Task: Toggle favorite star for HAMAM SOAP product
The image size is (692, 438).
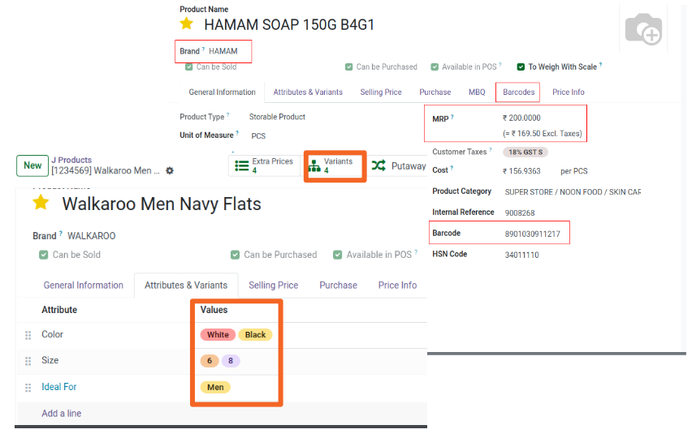Action: (x=187, y=24)
